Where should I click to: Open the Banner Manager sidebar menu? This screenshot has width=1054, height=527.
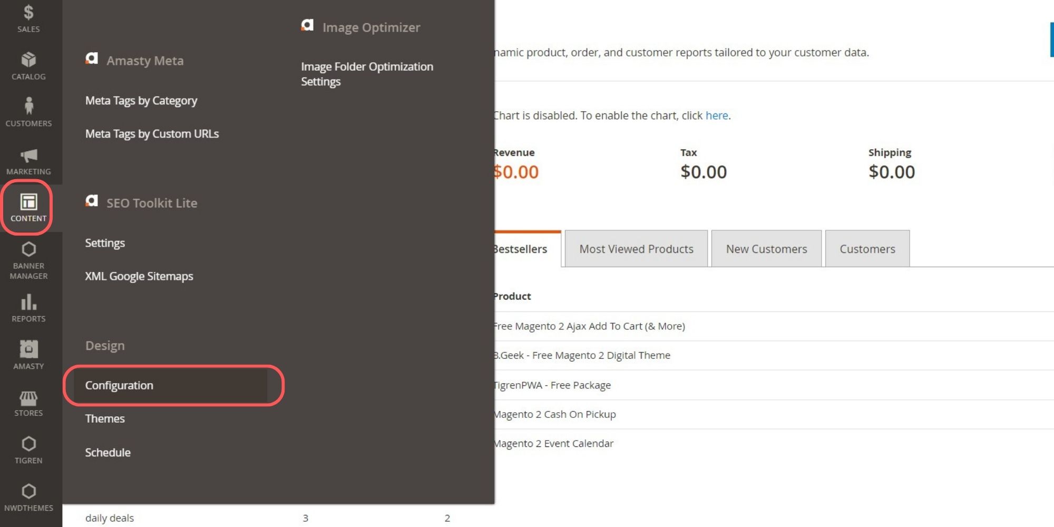28,260
